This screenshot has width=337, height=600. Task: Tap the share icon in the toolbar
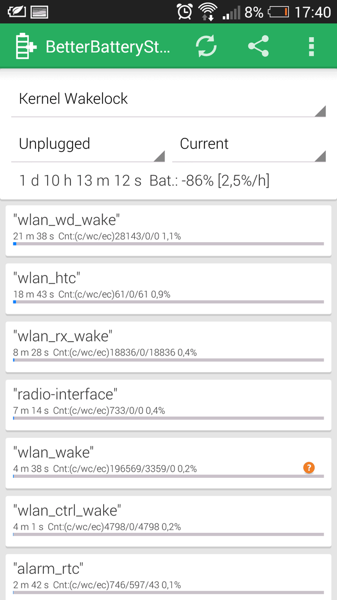(258, 46)
